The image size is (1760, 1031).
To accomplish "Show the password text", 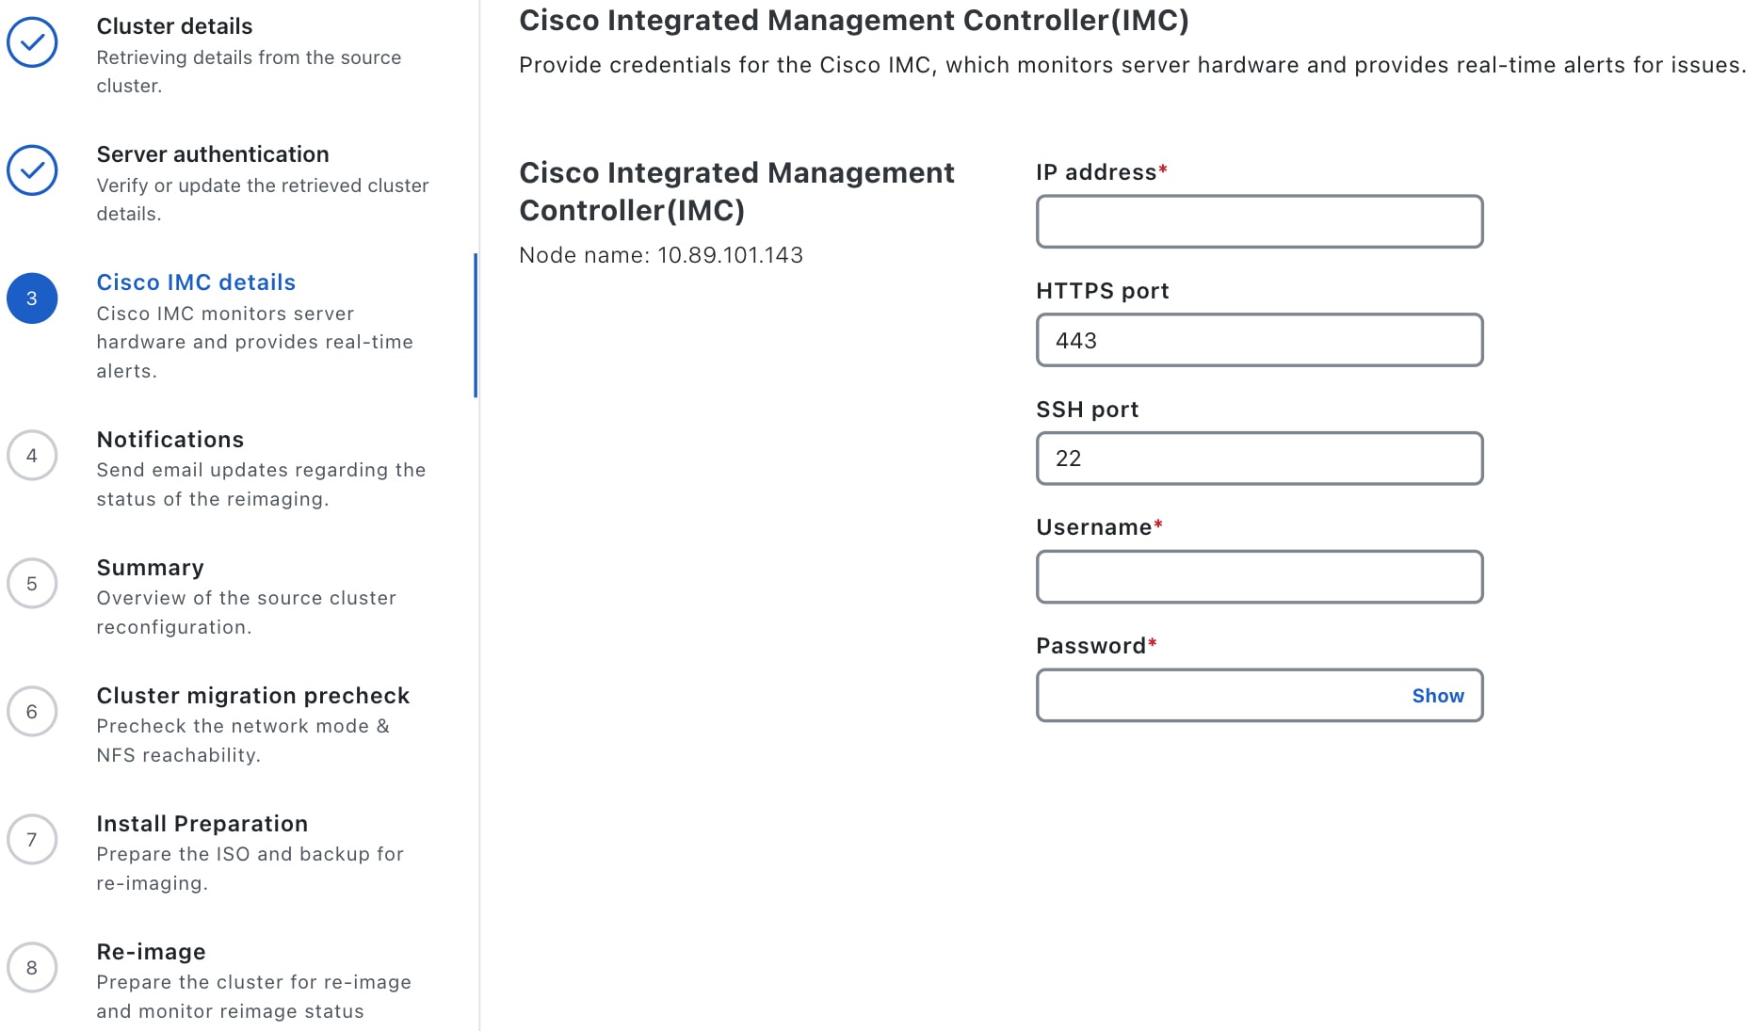I will coord(1438,696).
